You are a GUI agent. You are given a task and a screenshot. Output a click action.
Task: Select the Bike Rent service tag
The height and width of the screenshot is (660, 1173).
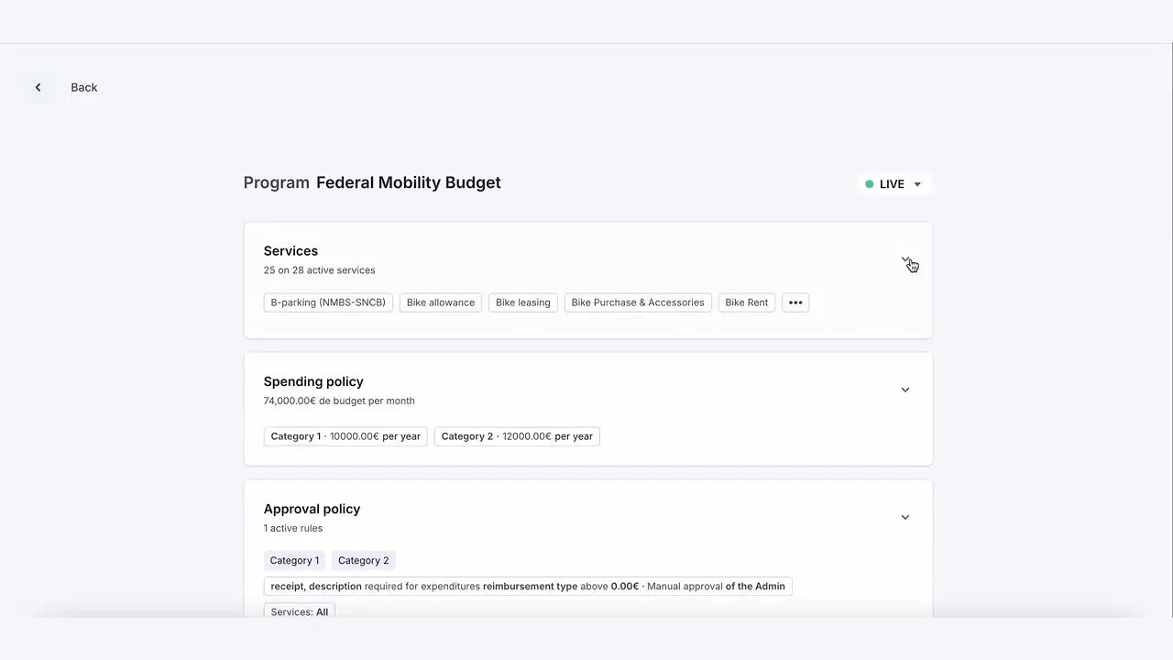click(x=747, y=302)
